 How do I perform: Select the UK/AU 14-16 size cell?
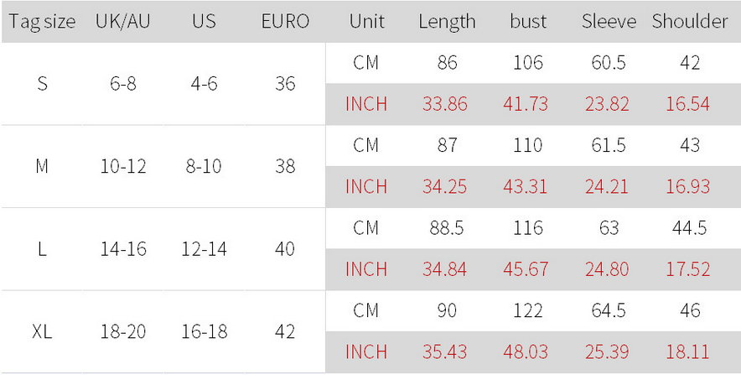pos(122,249)
